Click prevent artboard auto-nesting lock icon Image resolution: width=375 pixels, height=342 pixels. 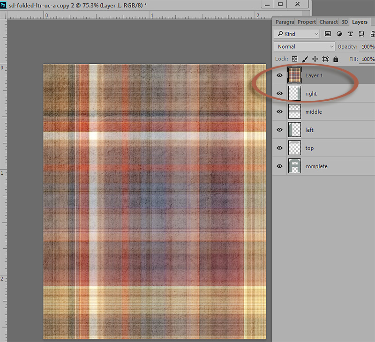coord(325,59)
